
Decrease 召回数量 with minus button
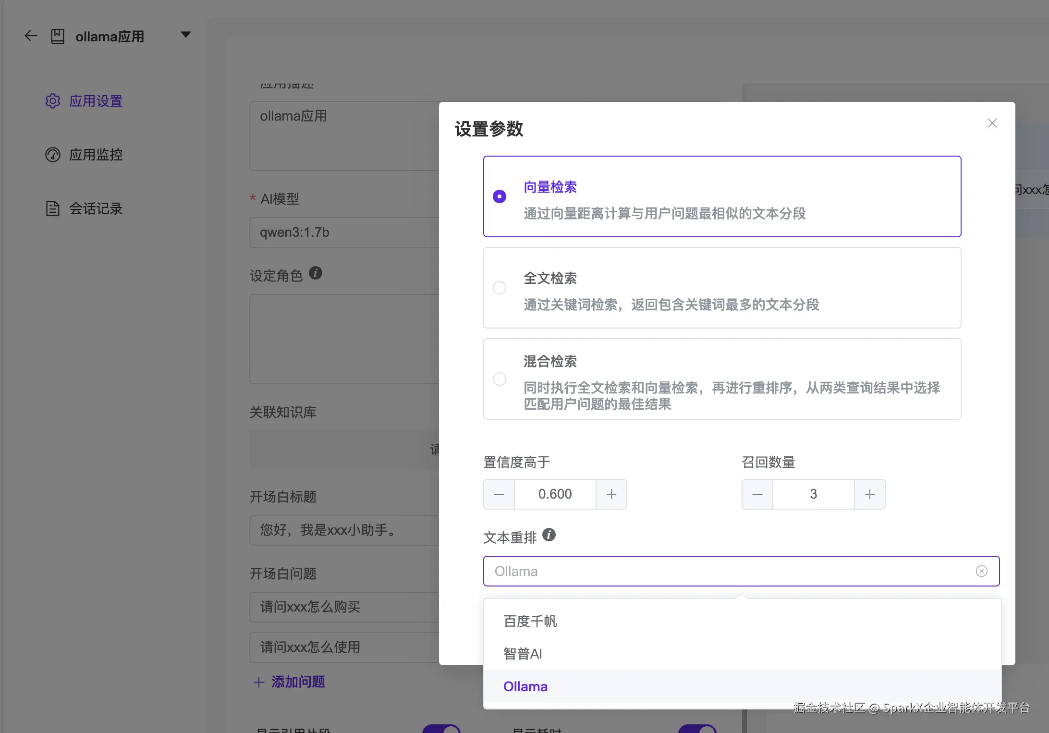pos(757,494)
